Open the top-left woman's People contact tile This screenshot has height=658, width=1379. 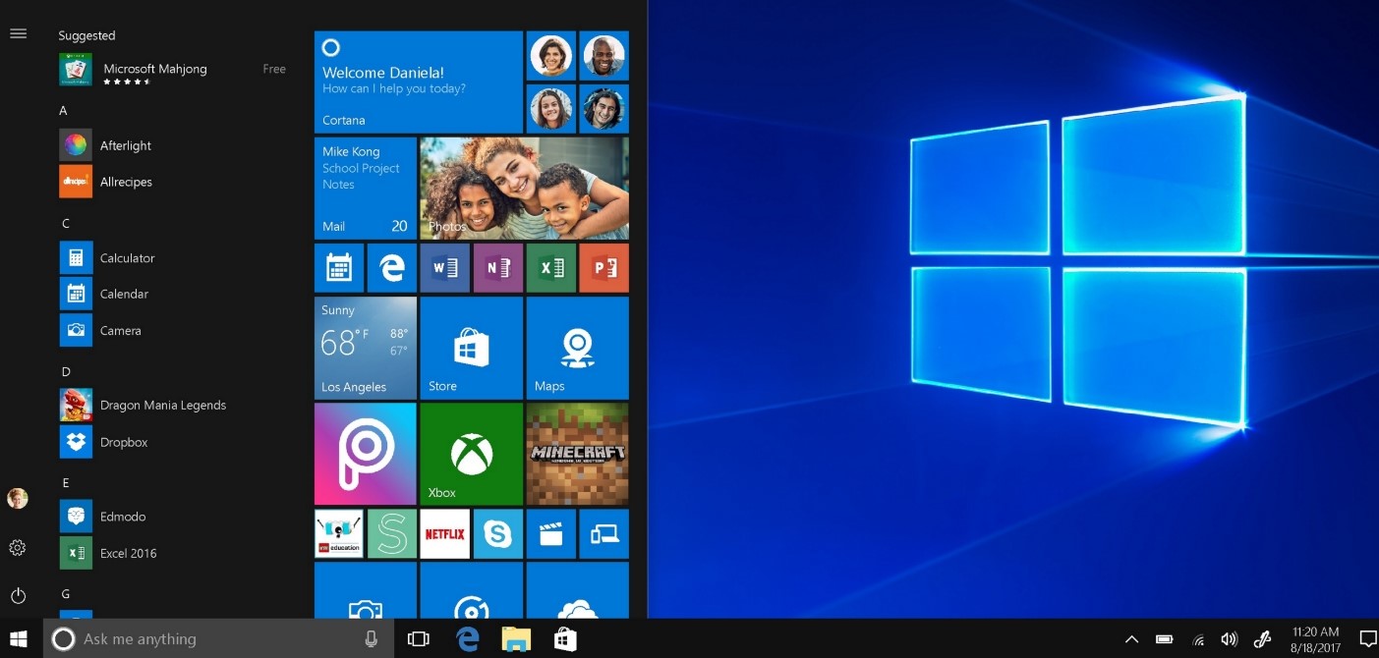[x=550, y=56]
